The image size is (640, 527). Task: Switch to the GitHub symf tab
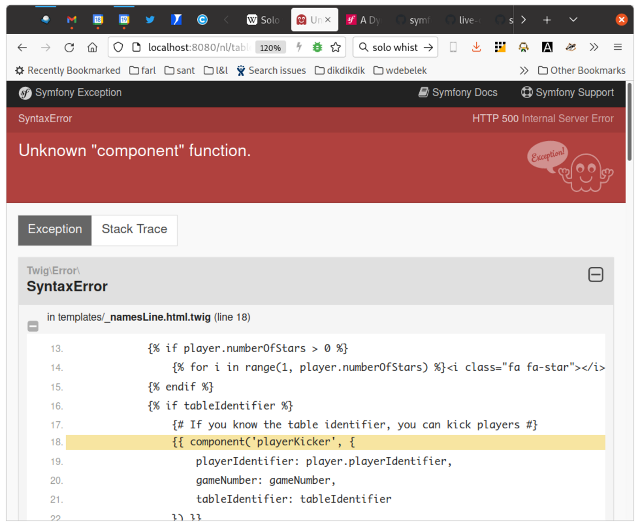point(414,20)
